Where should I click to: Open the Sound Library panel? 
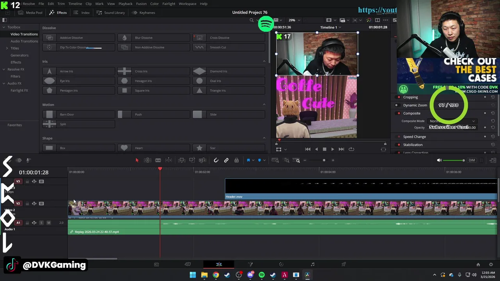(x=111, y=12)
